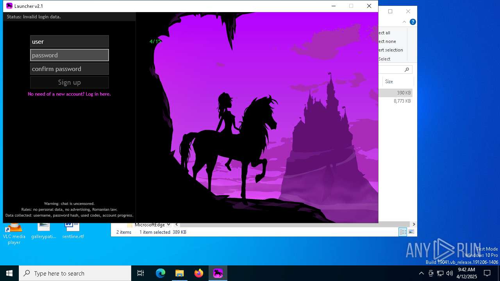
Task: Select the 390 KB file row
Action: pos(395,93)
